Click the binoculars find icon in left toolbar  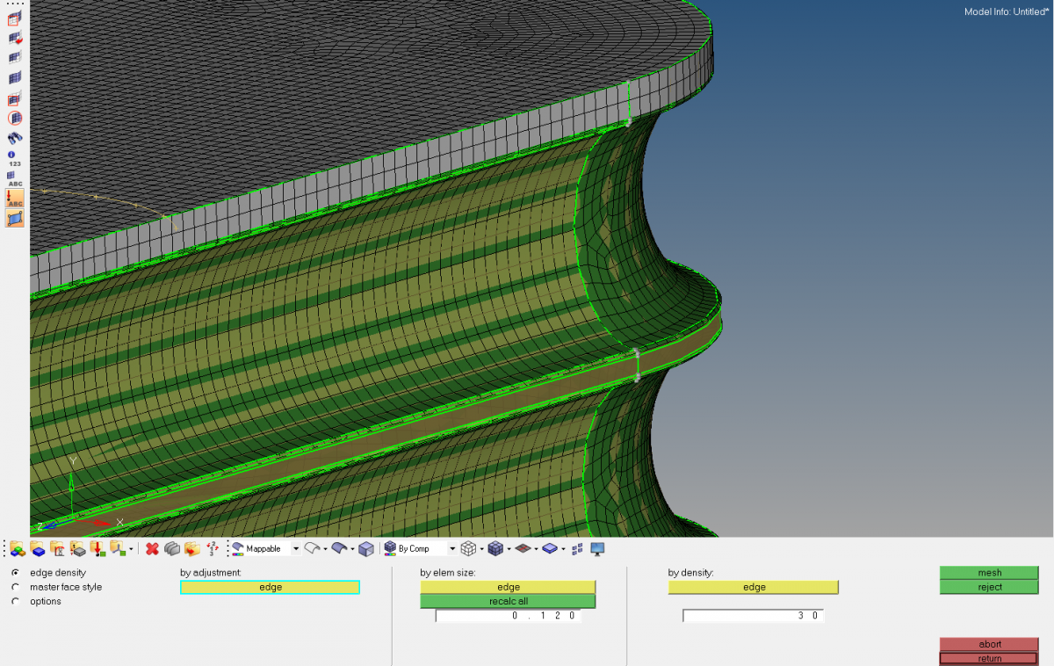[15, 138]
